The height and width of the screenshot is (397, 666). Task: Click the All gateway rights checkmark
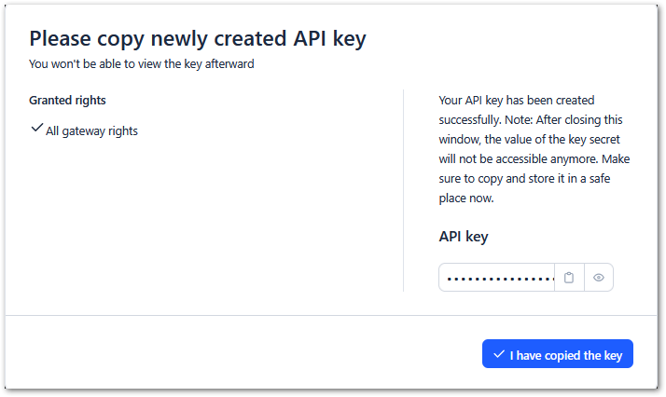pyautogui.click(x=37, y=128)
